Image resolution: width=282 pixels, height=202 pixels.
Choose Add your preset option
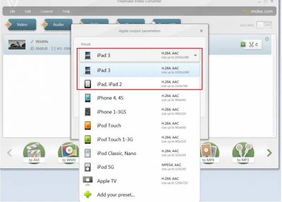(140, 195)
